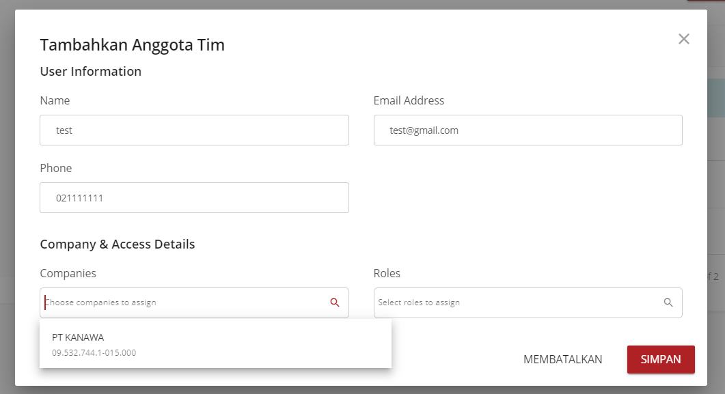This screenshot has width=725, height=394.
Task: Open the Companies dropdown field
Action: point(184,302)
